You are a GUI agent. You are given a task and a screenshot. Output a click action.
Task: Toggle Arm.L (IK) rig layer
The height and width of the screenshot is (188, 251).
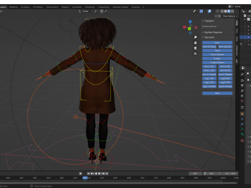[x=209, y=66]
